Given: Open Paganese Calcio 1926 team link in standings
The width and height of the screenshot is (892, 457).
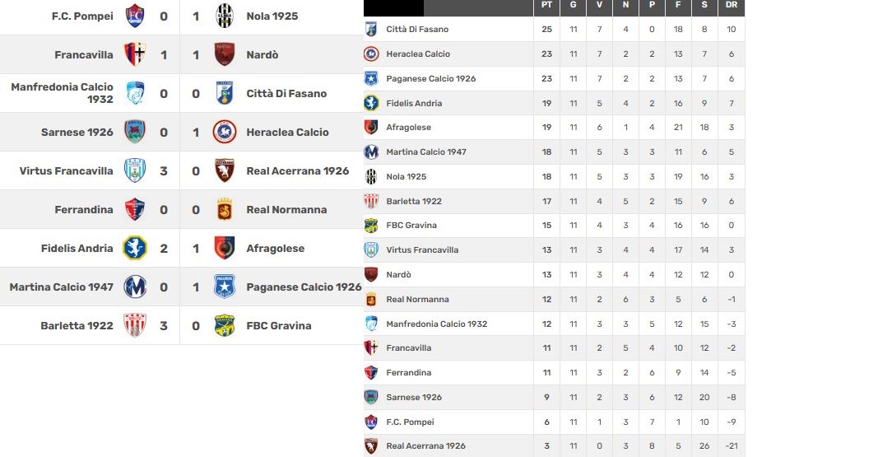Looking at the screenshot, I should (x=431, y=79).
